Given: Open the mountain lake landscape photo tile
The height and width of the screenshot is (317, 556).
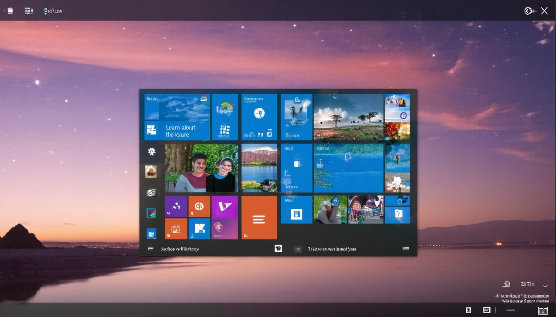Looking at the screenshot, I should [259, 168].
